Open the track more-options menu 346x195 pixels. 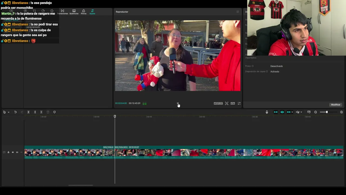point(21,152)
